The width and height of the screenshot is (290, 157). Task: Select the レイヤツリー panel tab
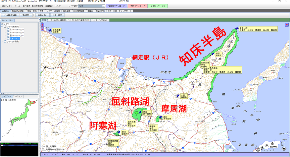[x=8, y=20]
